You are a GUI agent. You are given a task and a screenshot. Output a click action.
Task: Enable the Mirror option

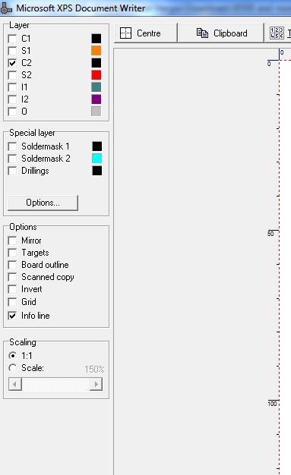pyautogui.click(x=12, y=241)
